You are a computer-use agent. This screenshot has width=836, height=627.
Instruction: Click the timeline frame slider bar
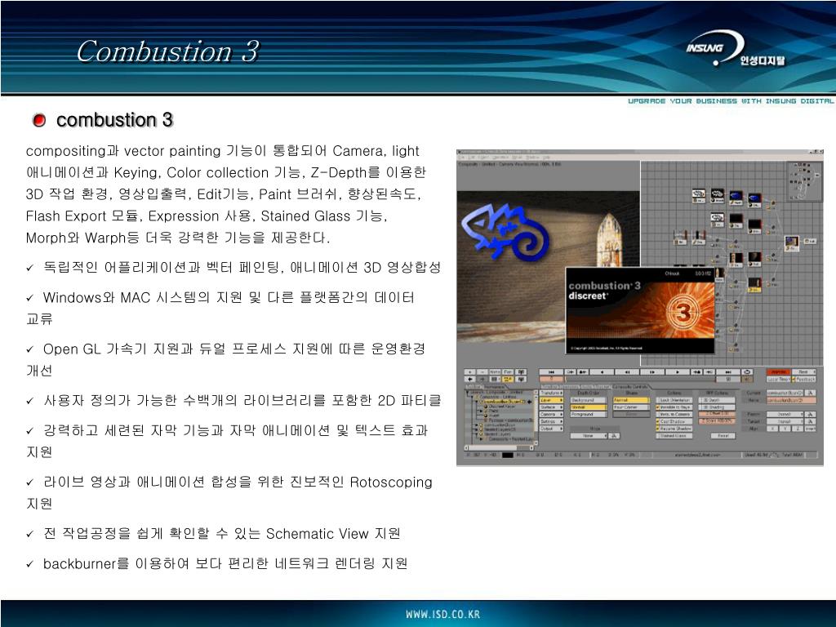point(640,379)
